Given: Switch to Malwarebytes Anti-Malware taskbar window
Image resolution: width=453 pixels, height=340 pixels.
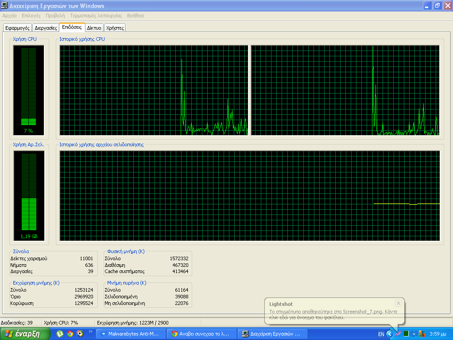Looking at the screenshot, I should 131,334.
